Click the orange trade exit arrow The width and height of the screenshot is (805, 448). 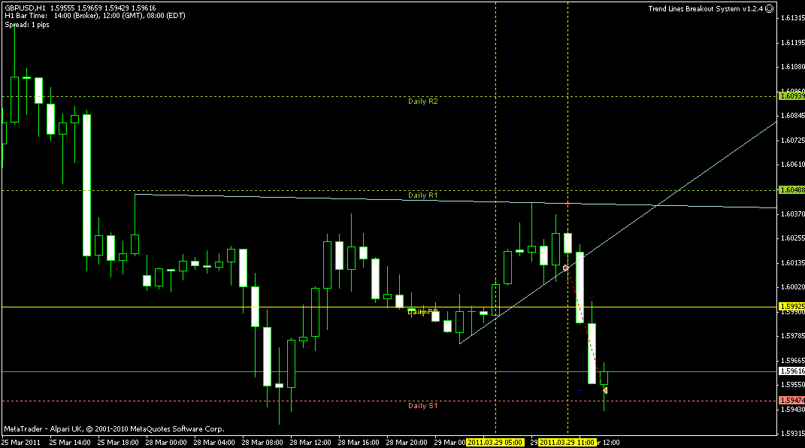605,389
